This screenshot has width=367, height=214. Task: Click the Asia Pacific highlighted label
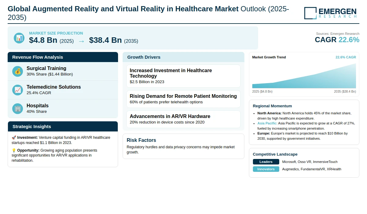click(x=267, y=123)
